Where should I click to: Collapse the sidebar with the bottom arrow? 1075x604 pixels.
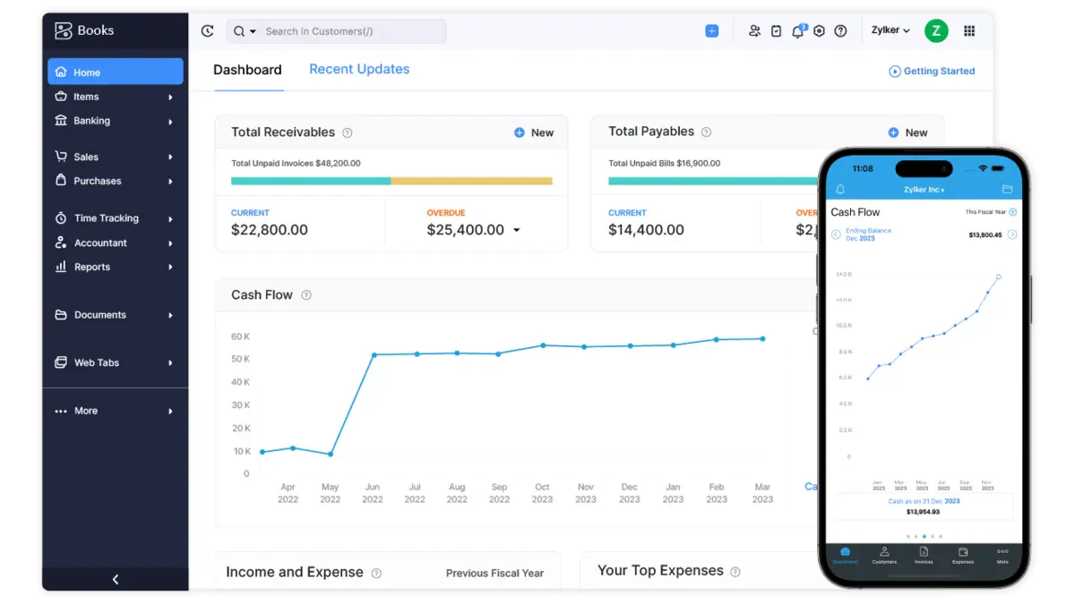[116, 579]
